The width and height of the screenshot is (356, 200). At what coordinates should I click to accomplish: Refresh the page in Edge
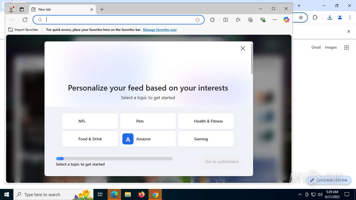(25, 19)
